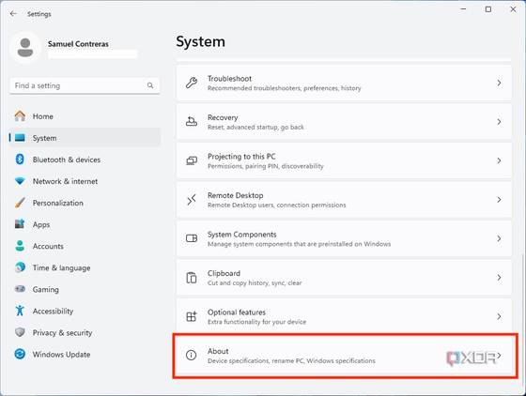The height and width of the screenshot is (396, 526).
Task: Open Gaming settings label
Action: (46, 289)
